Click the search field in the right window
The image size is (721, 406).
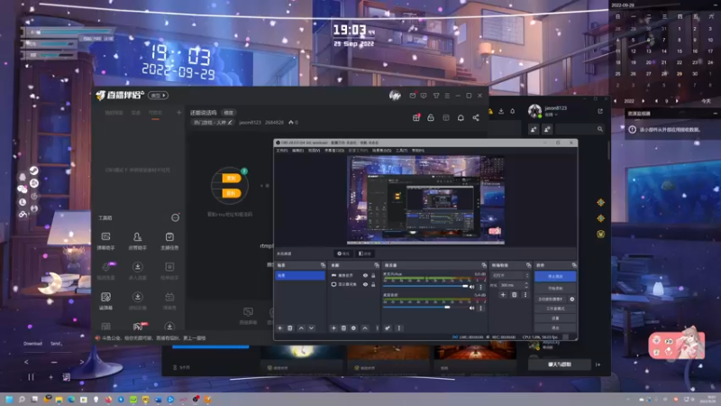point(580,129)
